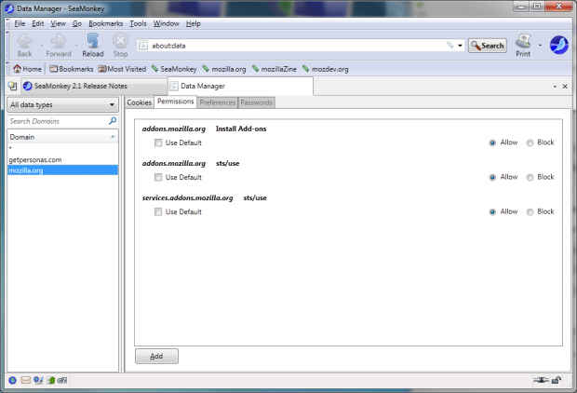The height and width of the screenshot is (393, 577).
Task: Open the All data types dropdown
Action: pyautogui.click(x=63, y=105)
